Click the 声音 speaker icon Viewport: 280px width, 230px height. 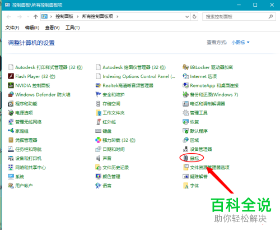pyautogui.click(x=98, y=158)
